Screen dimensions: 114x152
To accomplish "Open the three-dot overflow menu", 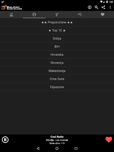I will (x=110, y=7).
